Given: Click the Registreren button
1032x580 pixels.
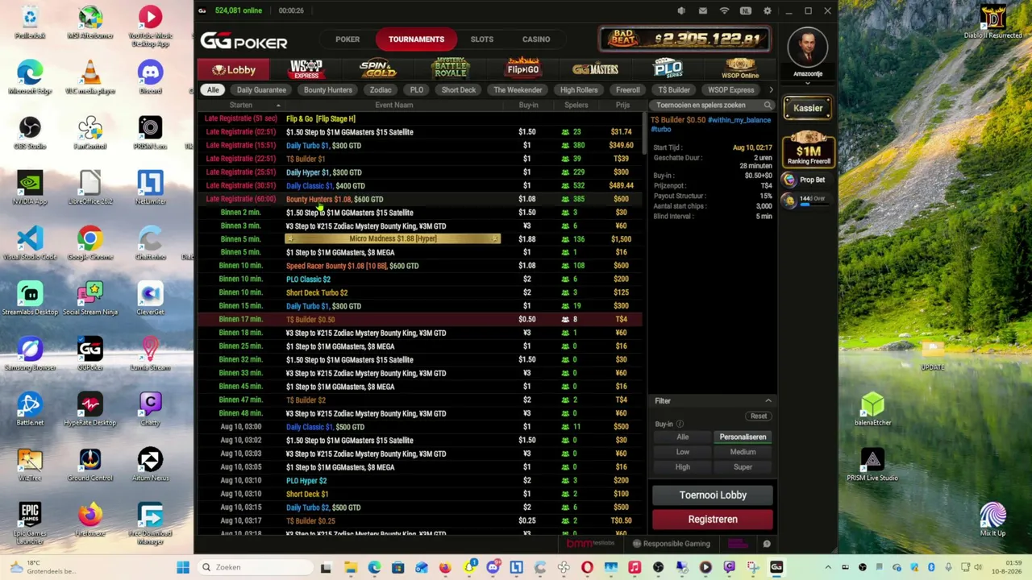Looking at the screenshot, I should tap(713, 520).
